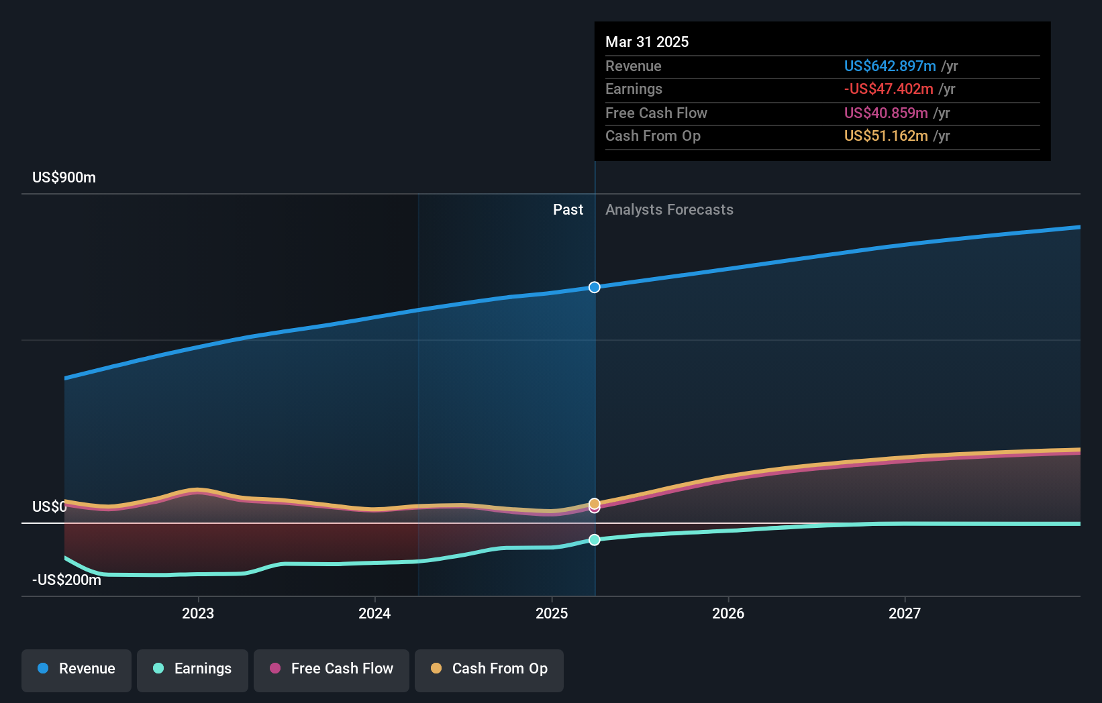Click the 2026 x-axis label
Screen dimensions: 1102x703
pyautogui.click(x=728, y=613)
